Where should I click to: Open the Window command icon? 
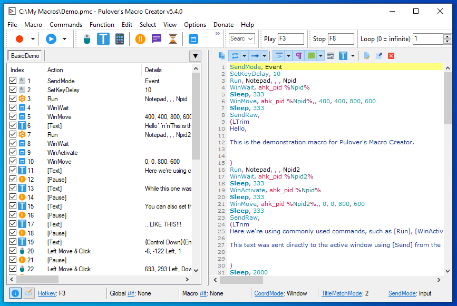[193, 39]
